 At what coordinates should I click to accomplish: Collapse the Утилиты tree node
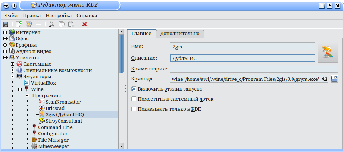point(5,58)
